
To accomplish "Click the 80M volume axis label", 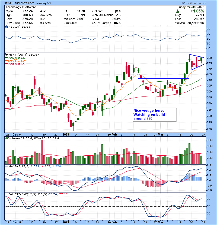I will click(209, 140).
